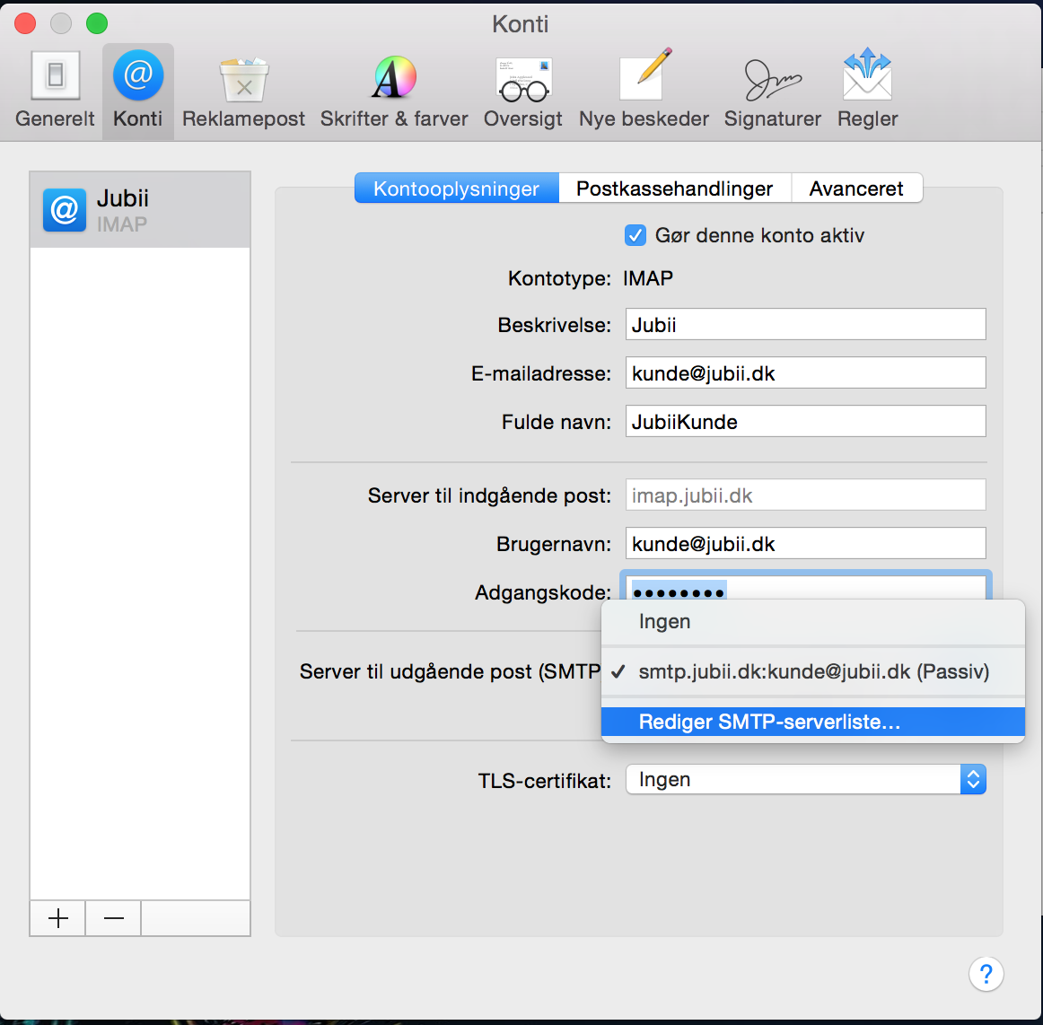This screenshot has width=1043, height=1025.
Task: Click the Brugernavn input field
Action: [x=805, y=544]
